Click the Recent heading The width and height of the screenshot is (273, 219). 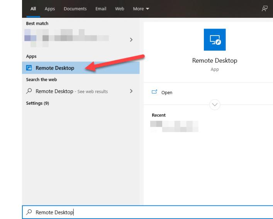pyautogui.click(x=159, y=115)
